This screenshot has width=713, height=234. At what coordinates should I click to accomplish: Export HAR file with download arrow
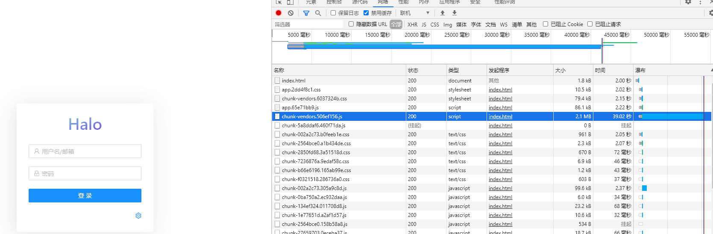[455, 13]
